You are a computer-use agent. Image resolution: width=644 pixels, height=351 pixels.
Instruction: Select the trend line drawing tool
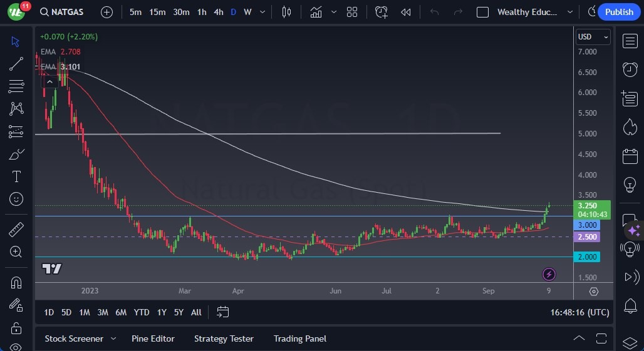[x=16, y=63]
